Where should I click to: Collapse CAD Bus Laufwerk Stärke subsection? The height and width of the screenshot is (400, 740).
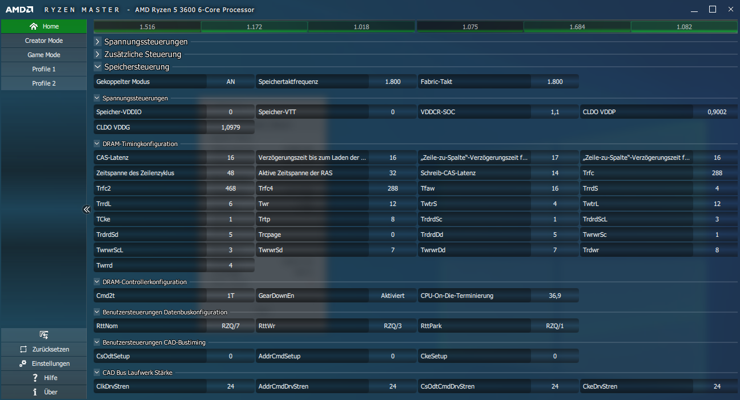(x=96, y=373)
